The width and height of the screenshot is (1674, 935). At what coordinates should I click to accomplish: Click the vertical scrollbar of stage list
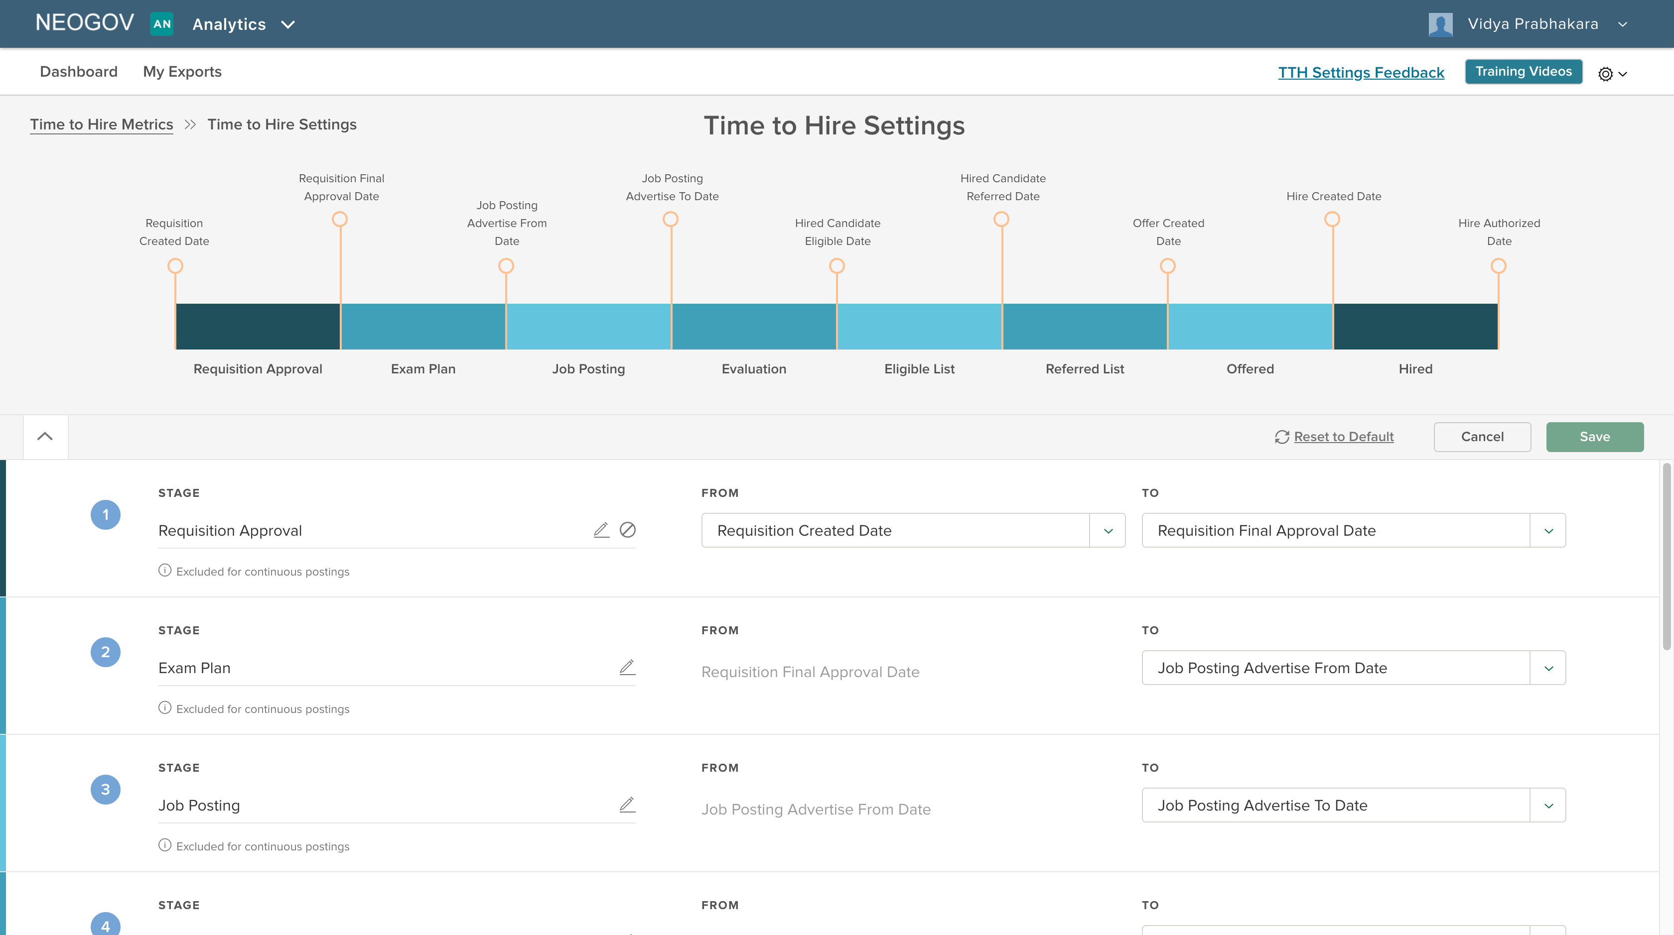click(1667, 557)
